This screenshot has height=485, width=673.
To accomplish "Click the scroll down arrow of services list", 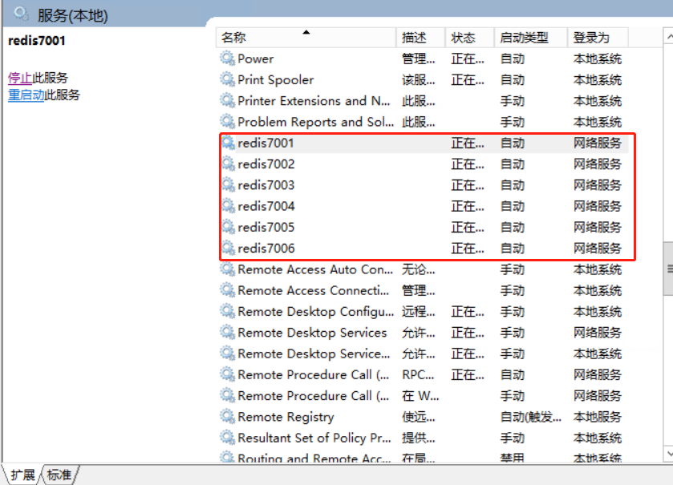I will point(669,453).
